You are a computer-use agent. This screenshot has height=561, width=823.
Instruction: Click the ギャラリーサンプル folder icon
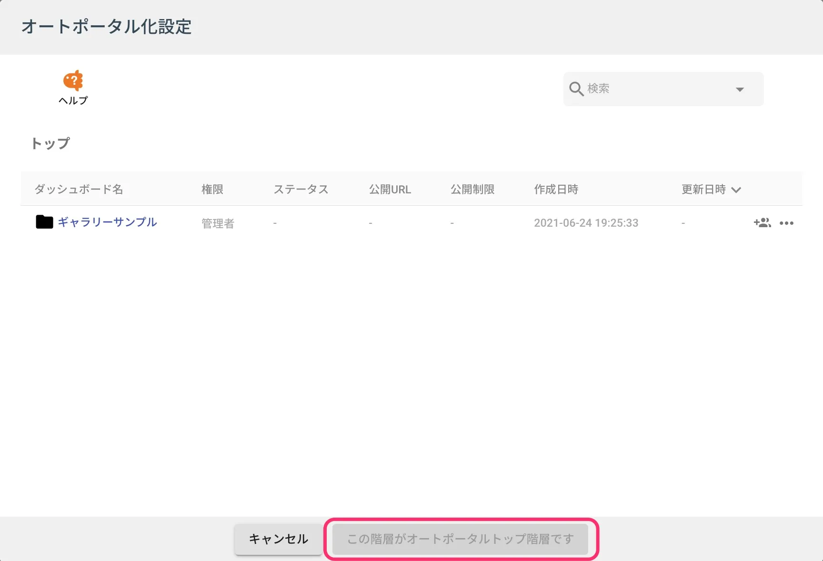click(x=44, y=222)
